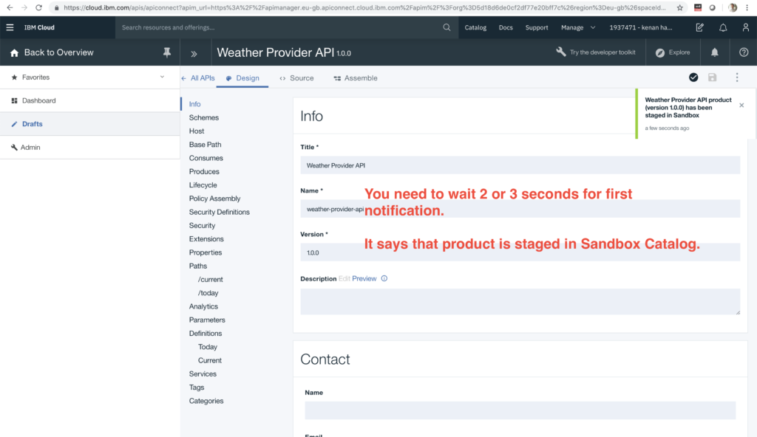
Task: Pin the navigation sidebar
Action: (166, 52)
